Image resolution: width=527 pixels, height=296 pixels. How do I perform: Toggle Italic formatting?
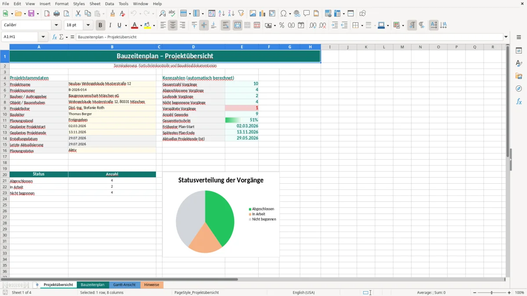110,25
